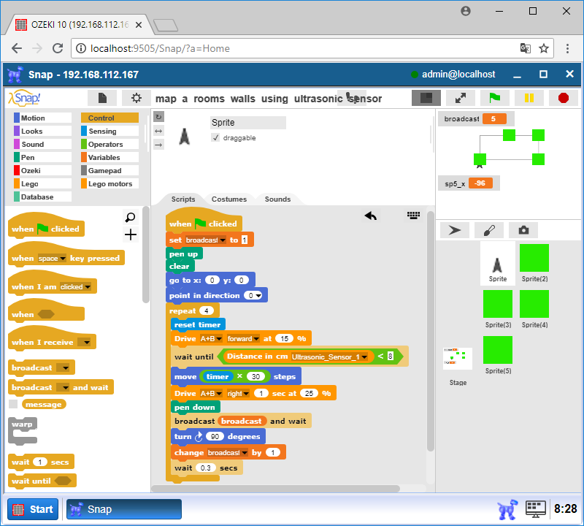Click the Start button on the taskbar
Screen dimensions: 584x526
33,509
